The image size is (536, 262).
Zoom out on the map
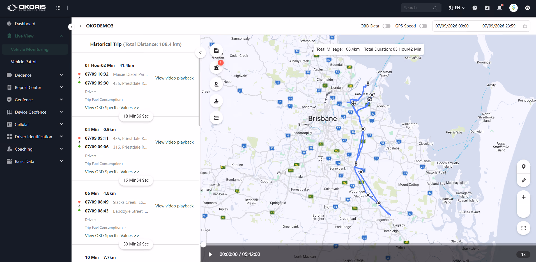523,211
